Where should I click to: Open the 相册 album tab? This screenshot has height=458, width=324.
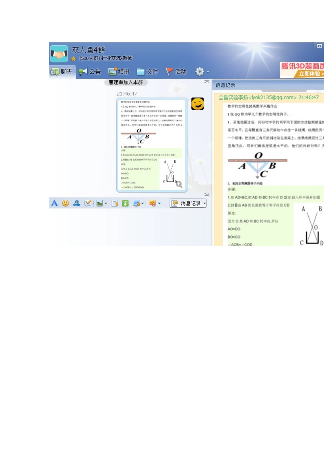119,72
